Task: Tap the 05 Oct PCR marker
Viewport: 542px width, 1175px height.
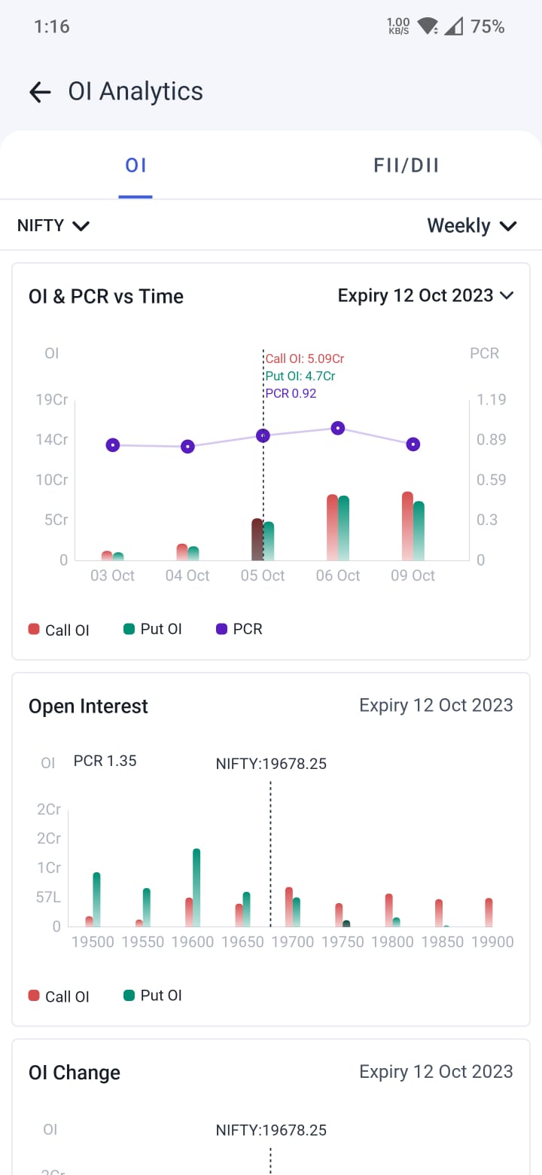Action: click(x=263, y=435)
